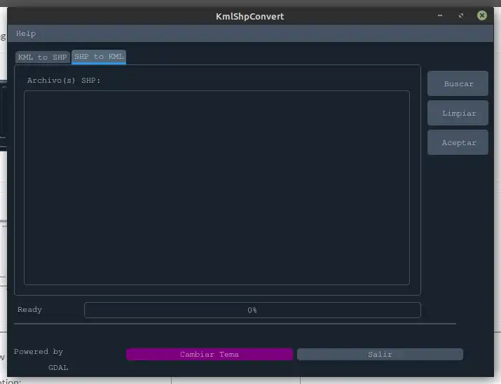The height and width of the screenshot is (384, 501).
Task: Click the Archivo(s) SHP: label
Action: 64,81
